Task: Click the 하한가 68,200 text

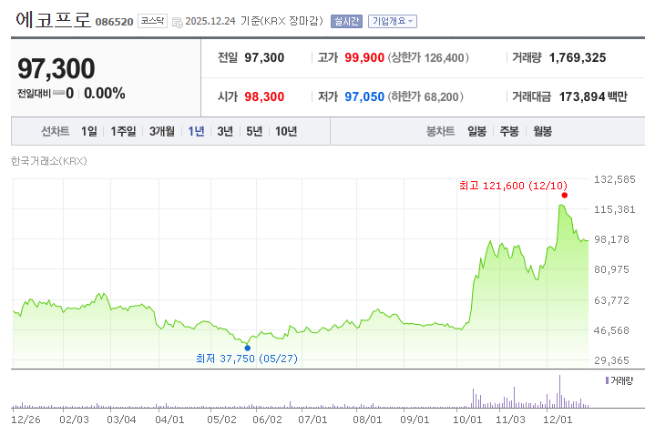Action: (x=425, y=96)
